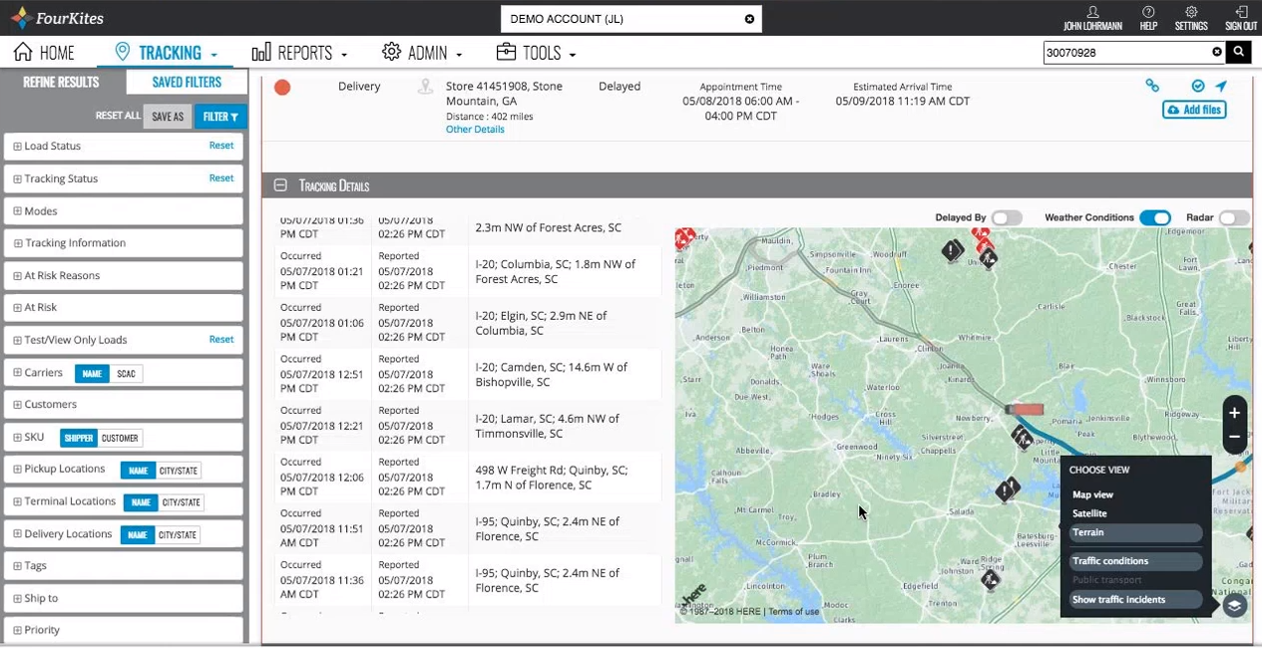Zoom in on the map

[1234, 413]
